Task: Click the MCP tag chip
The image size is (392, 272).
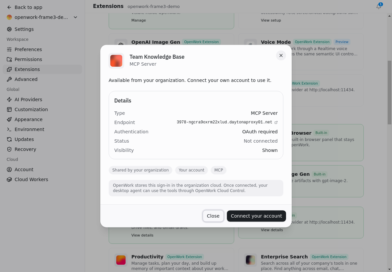Action: 219,170
